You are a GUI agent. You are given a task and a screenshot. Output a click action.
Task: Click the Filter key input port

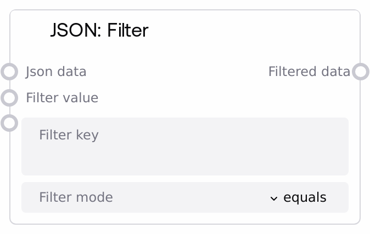pyautogui.click(x=9, y=123)
